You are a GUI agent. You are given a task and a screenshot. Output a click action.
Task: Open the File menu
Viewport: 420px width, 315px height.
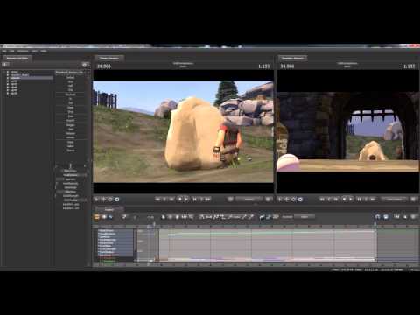[x=4, y=51]
